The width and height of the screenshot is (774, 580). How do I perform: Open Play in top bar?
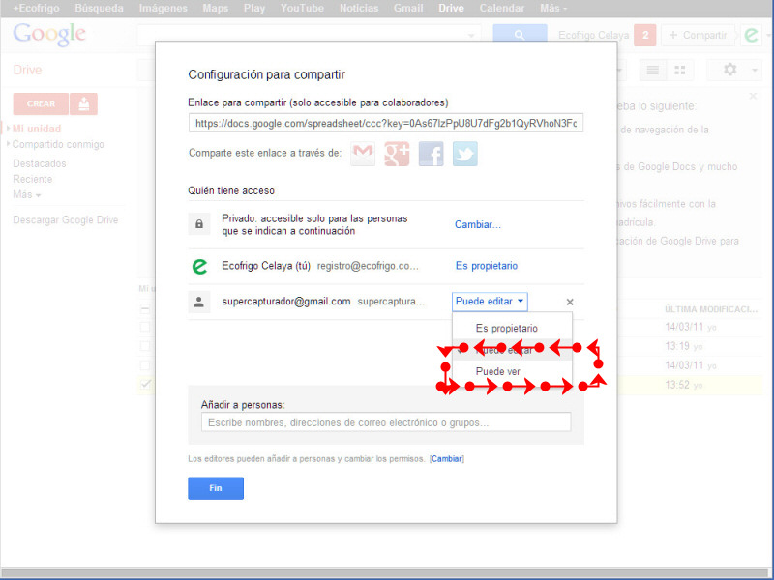pos(254,9)
